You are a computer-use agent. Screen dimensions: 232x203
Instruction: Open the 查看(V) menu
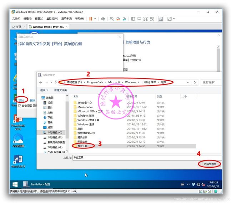click(39, 19)
